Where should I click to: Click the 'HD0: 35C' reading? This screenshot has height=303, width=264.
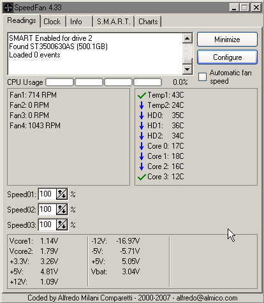pyautogui.click(x=166, y=115)
